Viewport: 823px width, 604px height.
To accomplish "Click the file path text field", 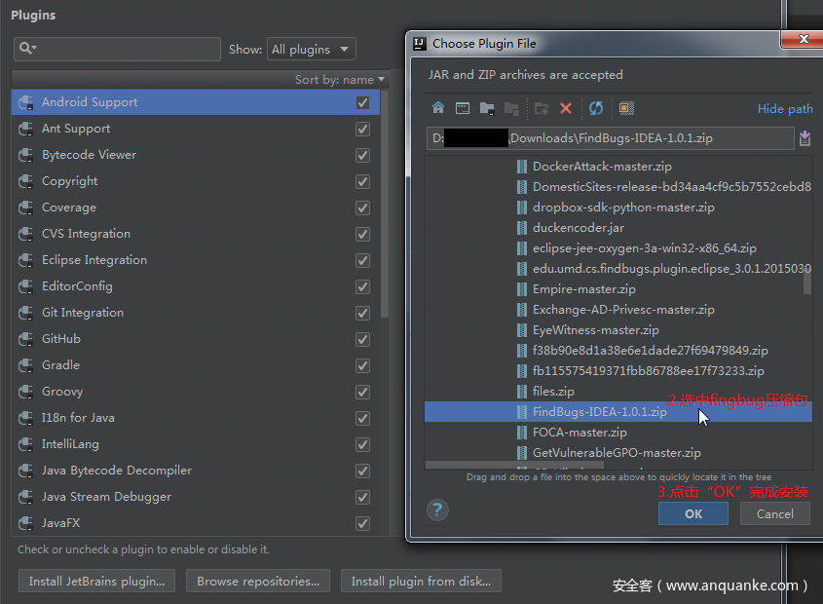I will (x=610, y=138).
